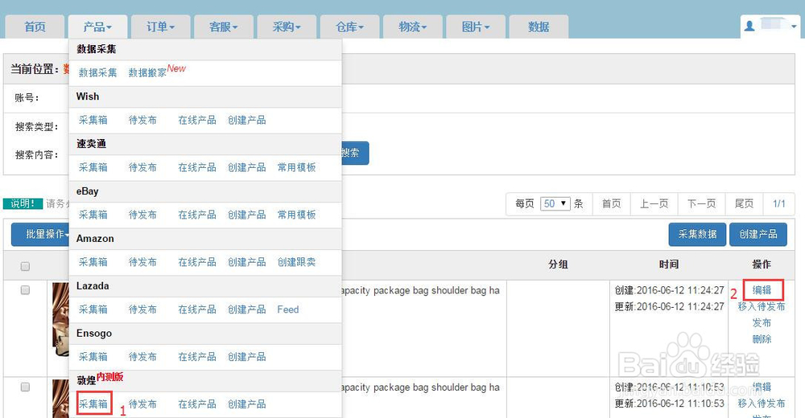The width and height of the screenshot is (805, 418).
Task: Open 速卖通 常用模板
Action: pos(297,167)
